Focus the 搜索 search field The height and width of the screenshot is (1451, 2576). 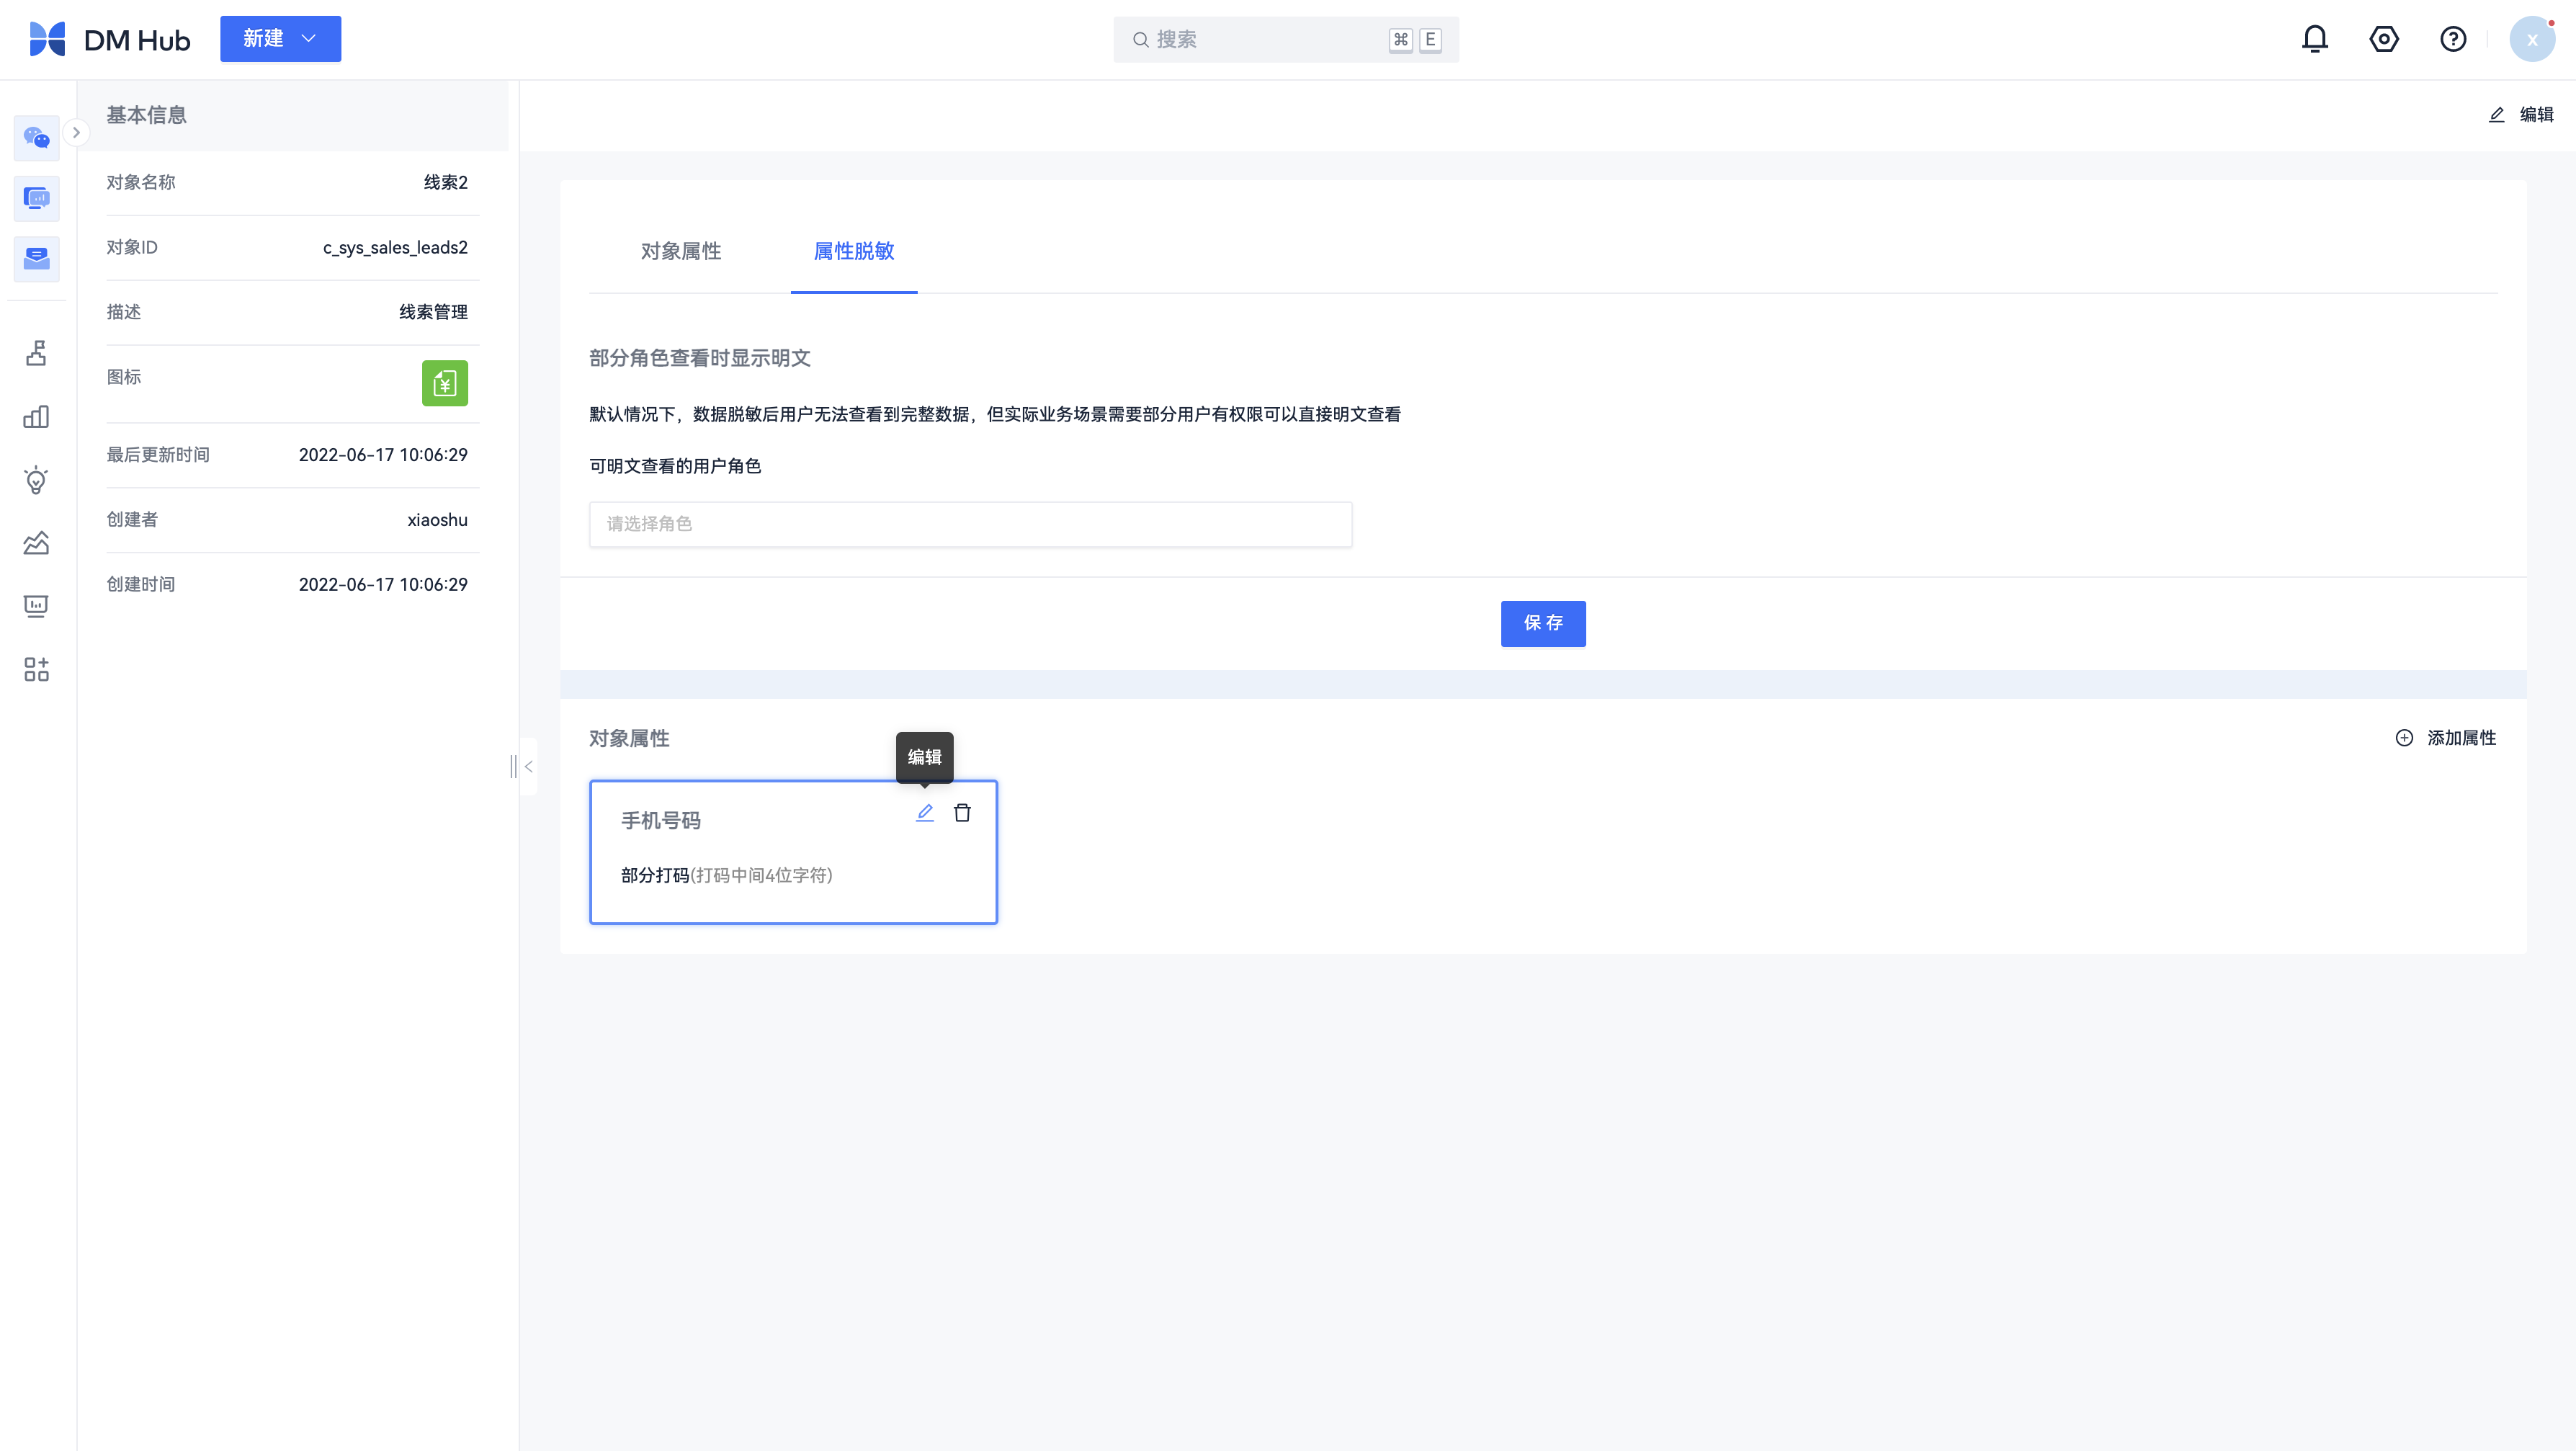click(1285, 40)
